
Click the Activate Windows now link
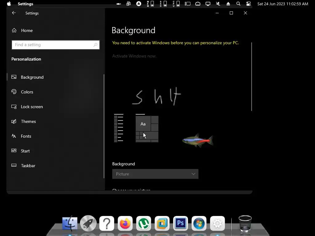point(134,56)
